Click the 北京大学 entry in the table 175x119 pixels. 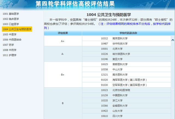[117, 49]
